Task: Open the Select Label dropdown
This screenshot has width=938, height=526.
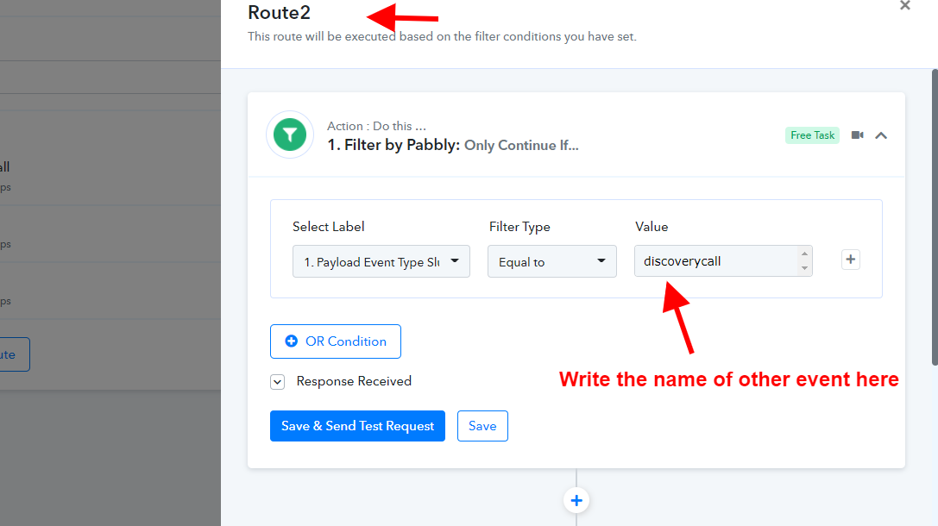Action: (381, 261)
